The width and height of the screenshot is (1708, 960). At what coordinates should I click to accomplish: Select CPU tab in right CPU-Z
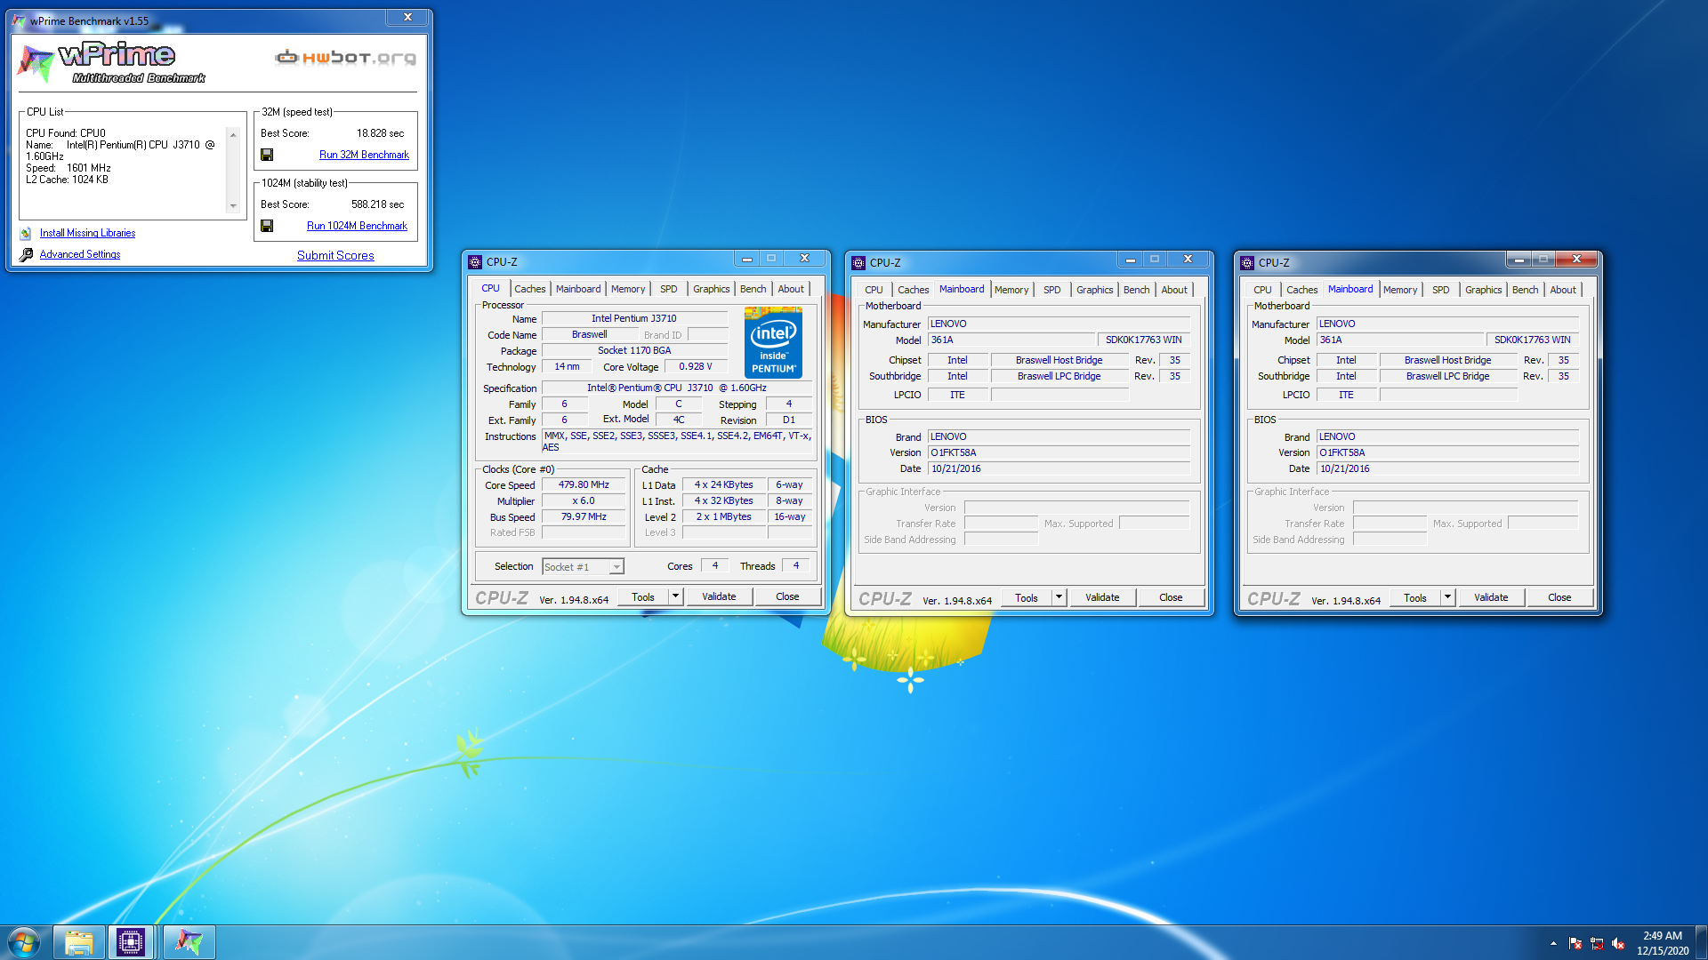(1262, 290)
